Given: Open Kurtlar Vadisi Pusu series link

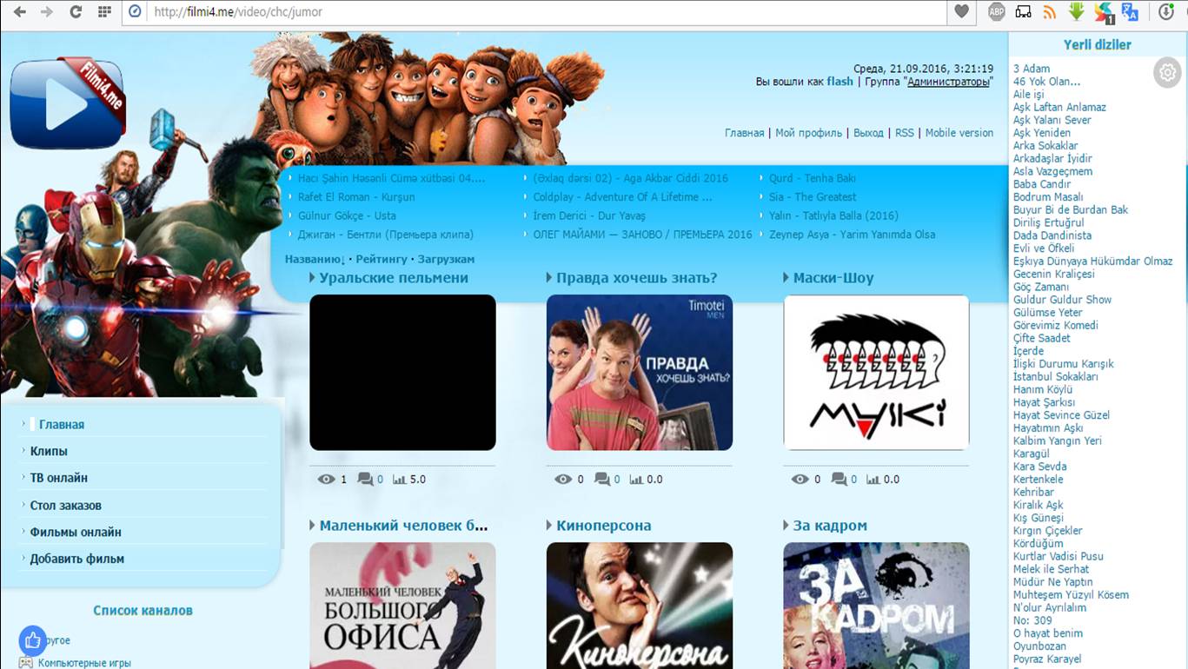Looking at the screenshot, I should click(x=1059, y=556).
